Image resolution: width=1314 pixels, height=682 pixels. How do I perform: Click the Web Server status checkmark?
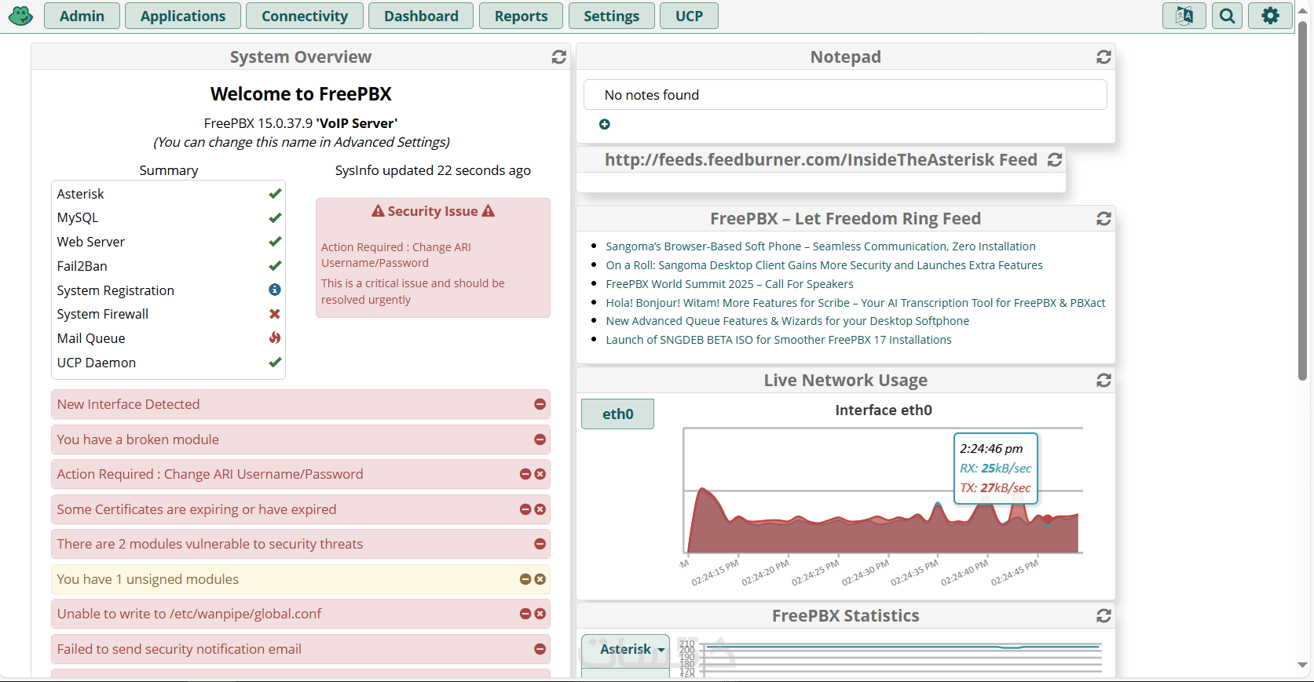[275, 242]
